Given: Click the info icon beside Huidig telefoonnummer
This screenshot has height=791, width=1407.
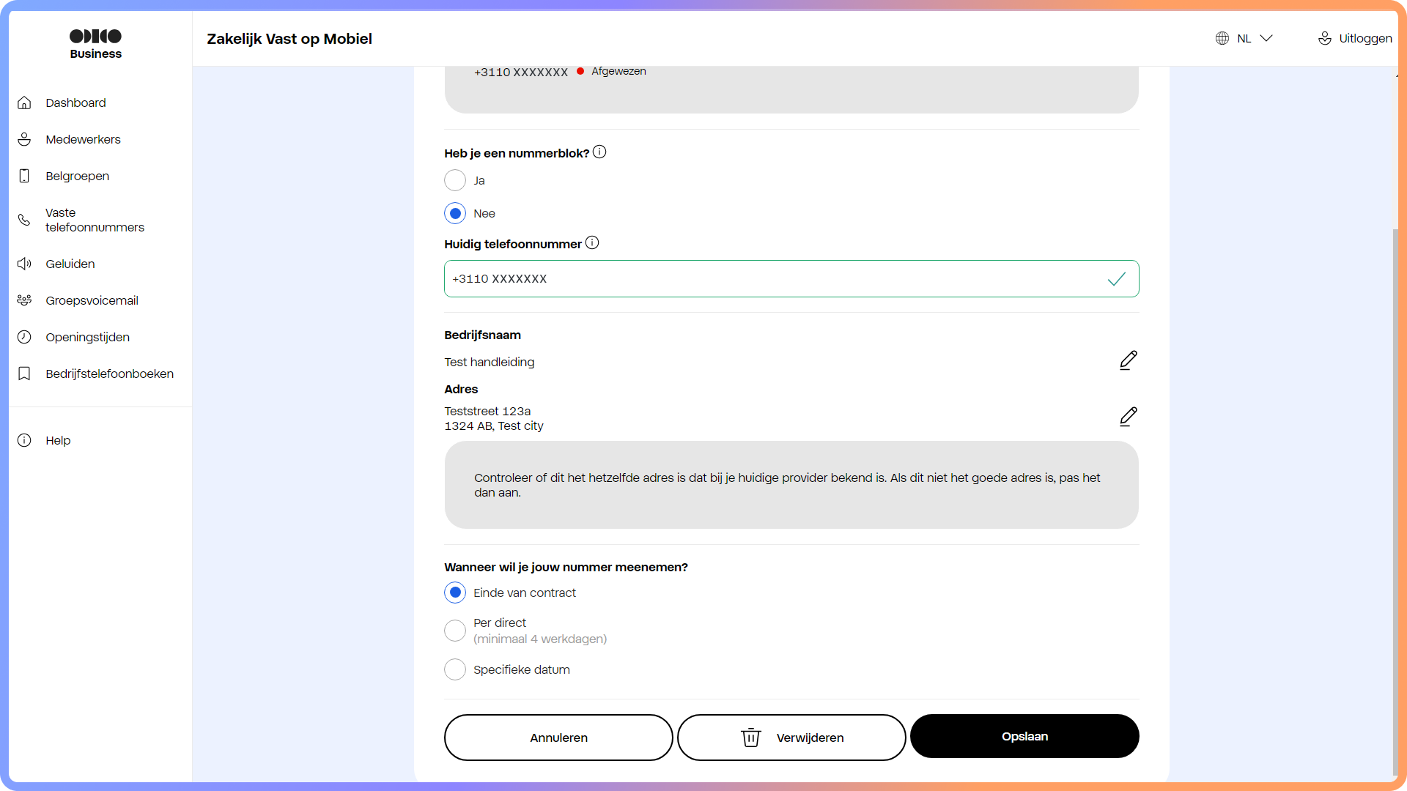Looking at the screenshot, I should [592, 242].
